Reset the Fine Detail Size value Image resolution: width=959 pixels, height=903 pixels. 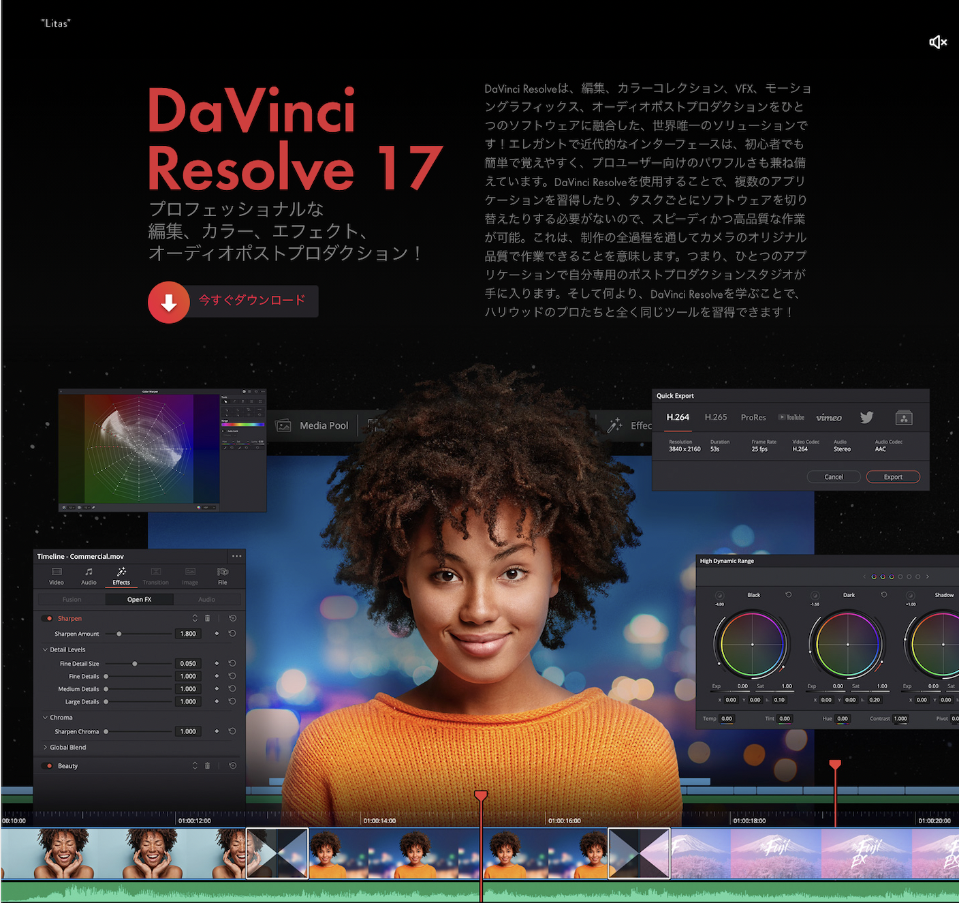click(232, 663)
